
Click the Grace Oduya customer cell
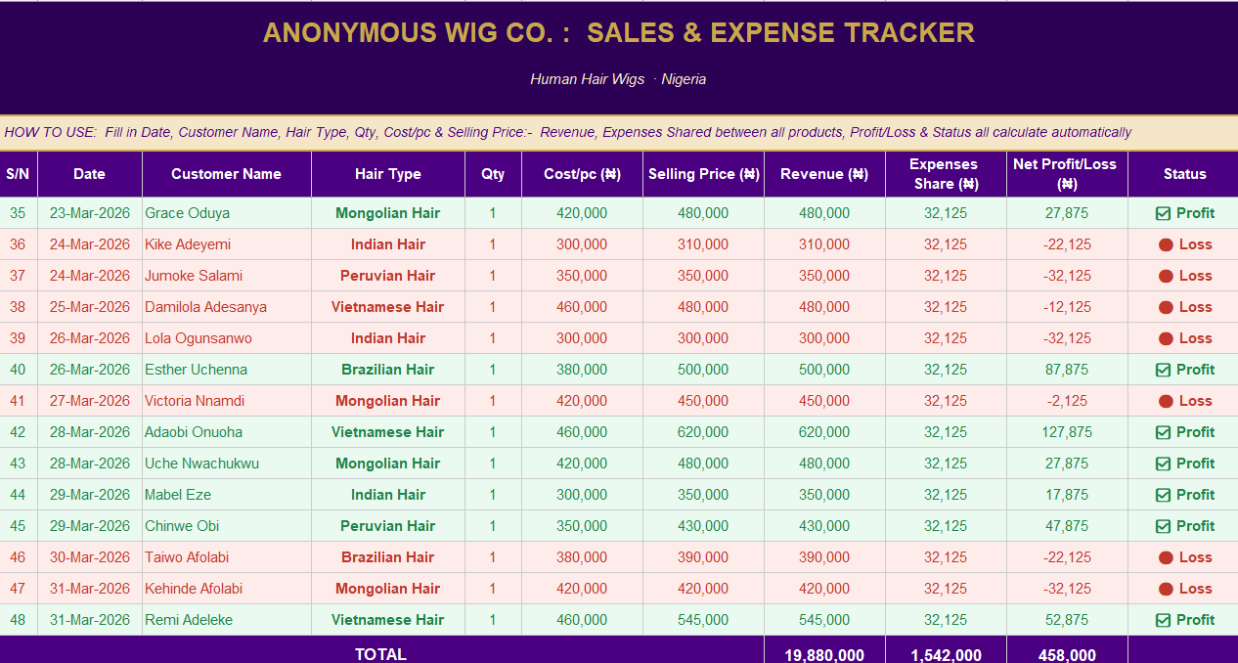tap(227, 213)
